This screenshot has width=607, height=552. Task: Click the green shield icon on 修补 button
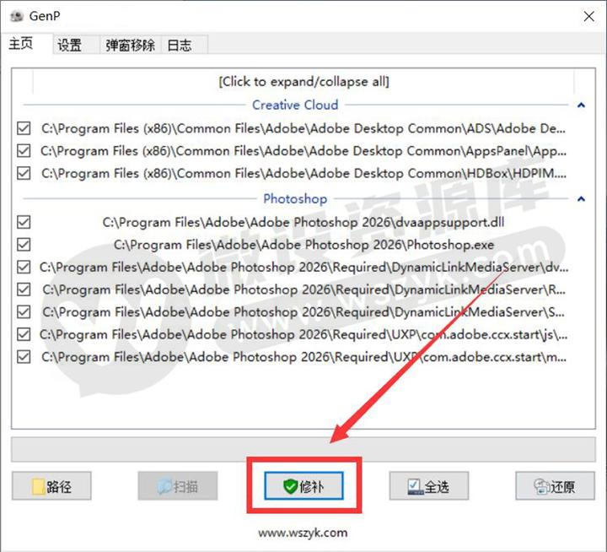click(x=290, y=486)
